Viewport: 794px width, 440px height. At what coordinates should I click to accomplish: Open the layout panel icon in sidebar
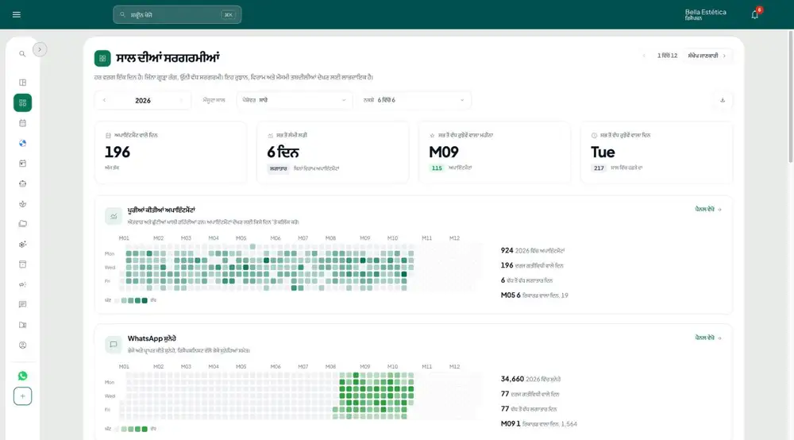pos(22,83)
